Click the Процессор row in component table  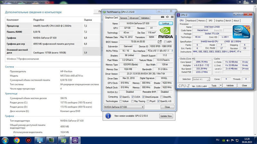(x=53, y=26)
